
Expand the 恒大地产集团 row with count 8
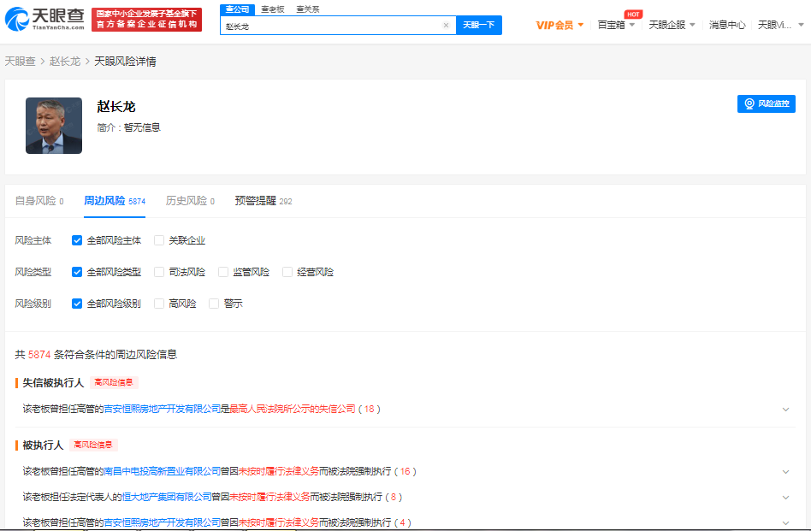[785, 498]
